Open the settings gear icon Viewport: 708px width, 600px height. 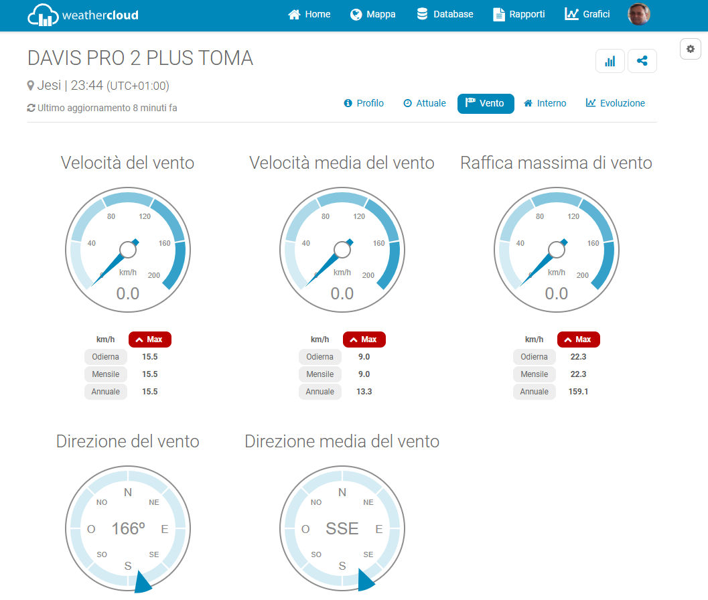point(691,49)
